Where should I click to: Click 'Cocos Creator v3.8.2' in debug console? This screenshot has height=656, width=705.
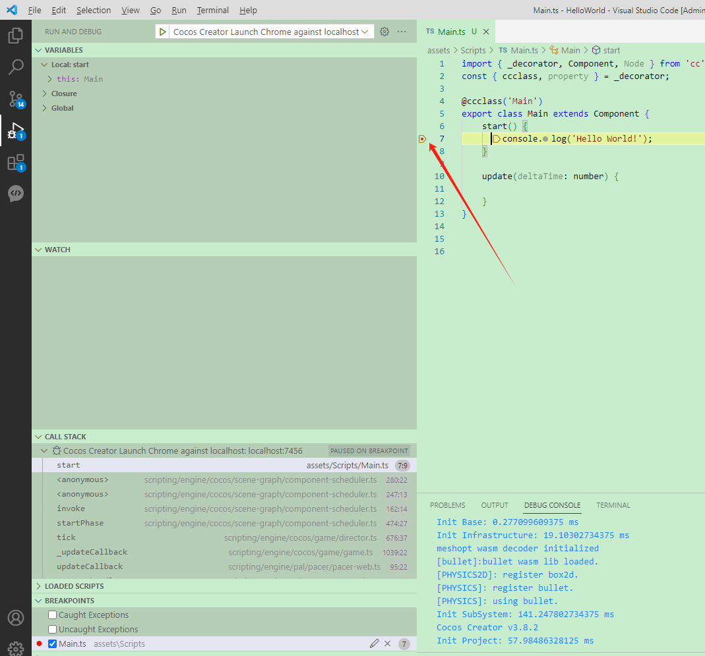(487, 627)
